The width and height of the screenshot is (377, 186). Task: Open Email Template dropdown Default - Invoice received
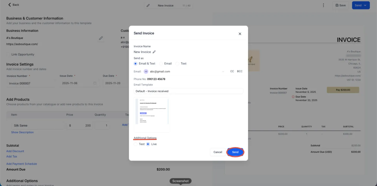(188, 91)
